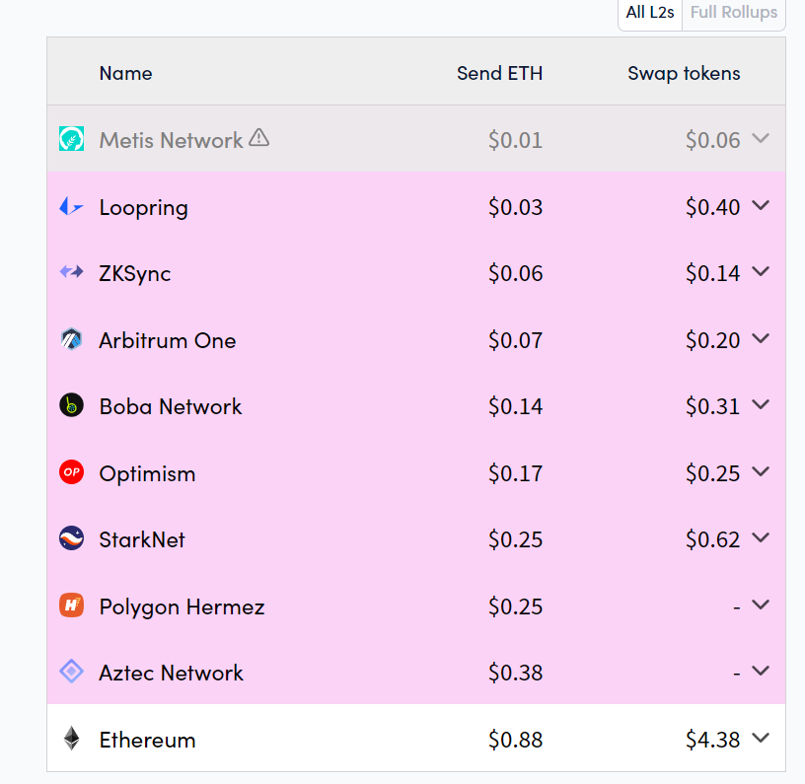Click the warning triangle beside Metis Network

point(259,137)
